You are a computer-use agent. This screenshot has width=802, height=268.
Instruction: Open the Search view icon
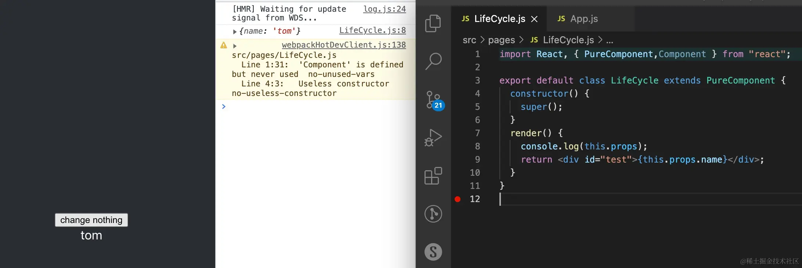pyautogui.click(x=433, y=61)
